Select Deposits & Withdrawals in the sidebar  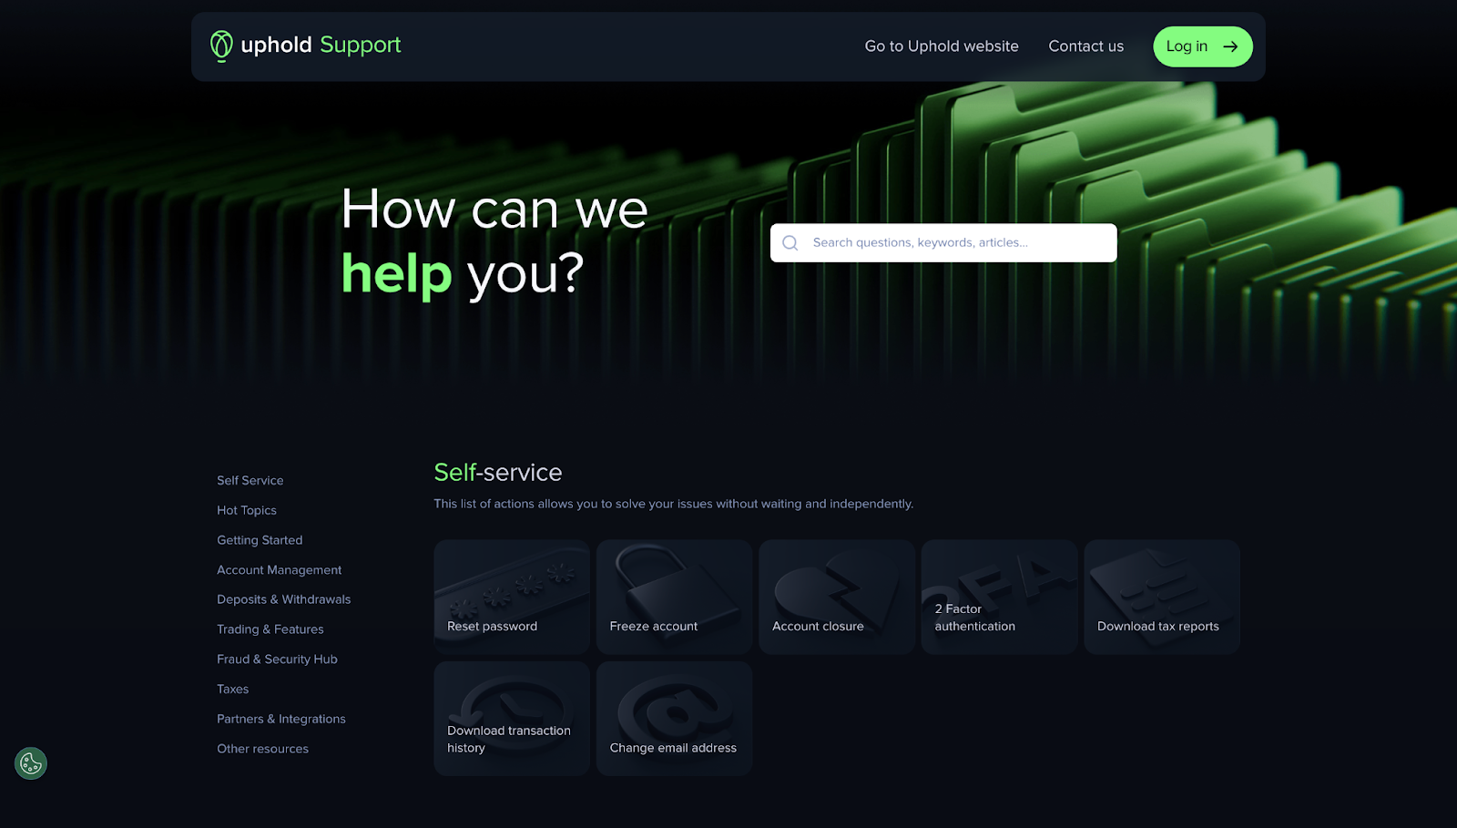pos(284,599)
